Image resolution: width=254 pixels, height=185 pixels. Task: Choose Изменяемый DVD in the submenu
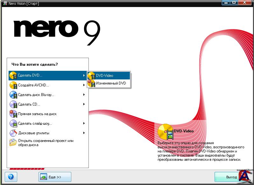pyautogui.click(x=111, y=83)
